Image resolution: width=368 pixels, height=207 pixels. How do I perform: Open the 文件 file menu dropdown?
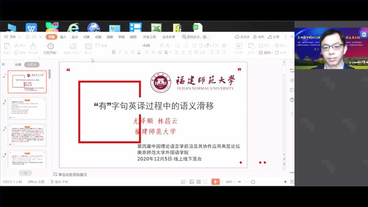13,37
